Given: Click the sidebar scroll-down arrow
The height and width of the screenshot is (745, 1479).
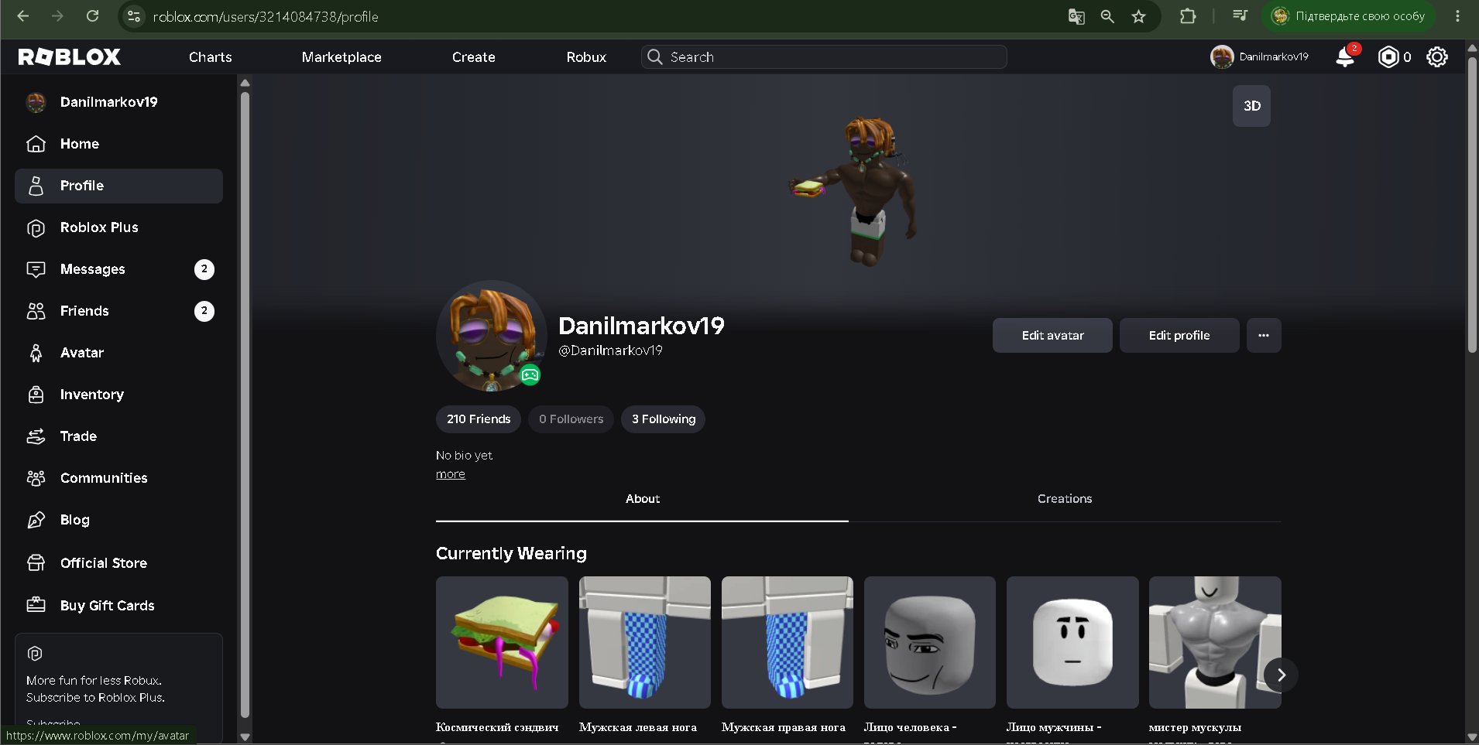Looking at the screenshot, I should (x=245, y=737).
